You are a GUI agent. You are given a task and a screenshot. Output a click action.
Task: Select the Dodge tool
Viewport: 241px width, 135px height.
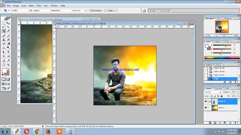pyautogui.click(x=8, y=48)
